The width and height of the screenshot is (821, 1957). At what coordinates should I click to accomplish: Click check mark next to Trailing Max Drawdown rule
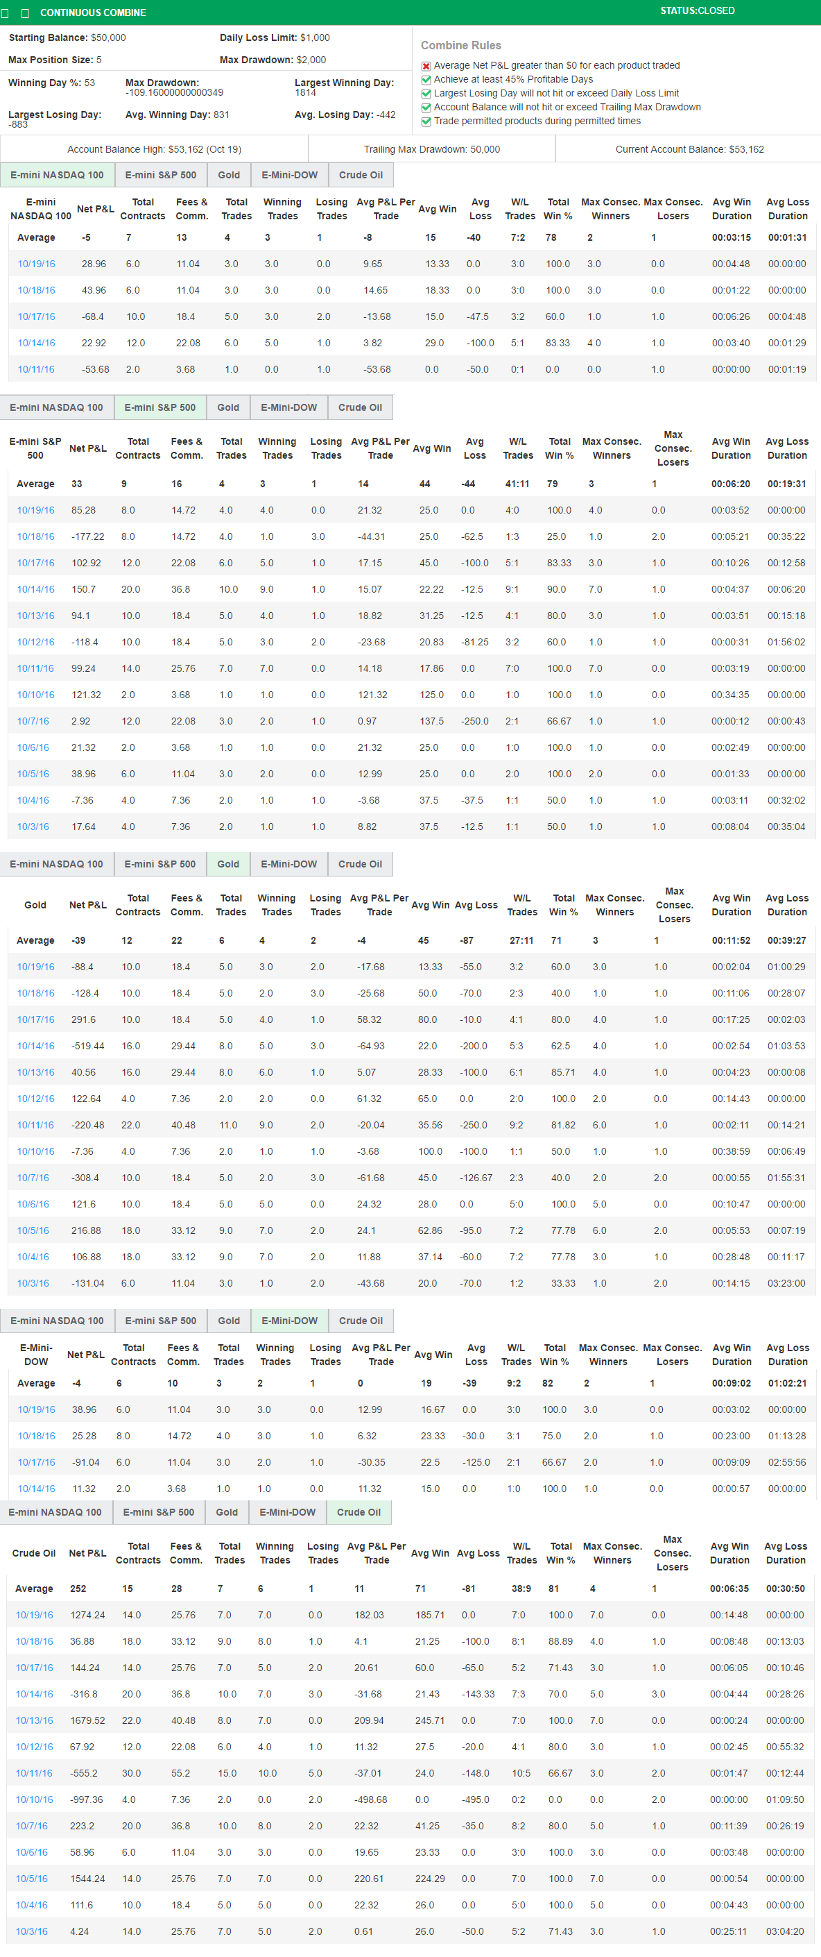[x=426, y=108]
